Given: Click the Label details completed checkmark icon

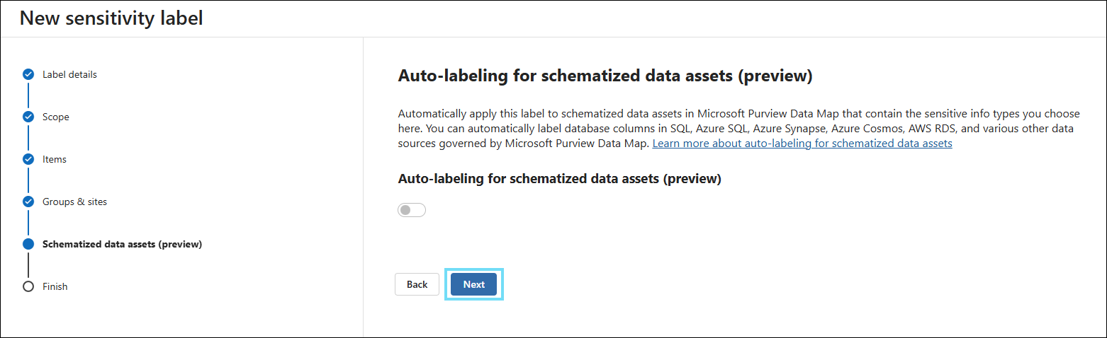Looking at the screenshot, I should tap(28, 74).
